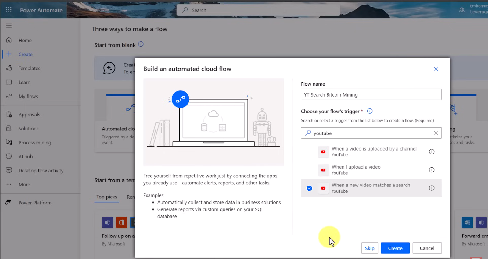This screenshot has height=259, width=488.
Task: Show info for 'When a new video matches a search'
Action: coord(432,188)
